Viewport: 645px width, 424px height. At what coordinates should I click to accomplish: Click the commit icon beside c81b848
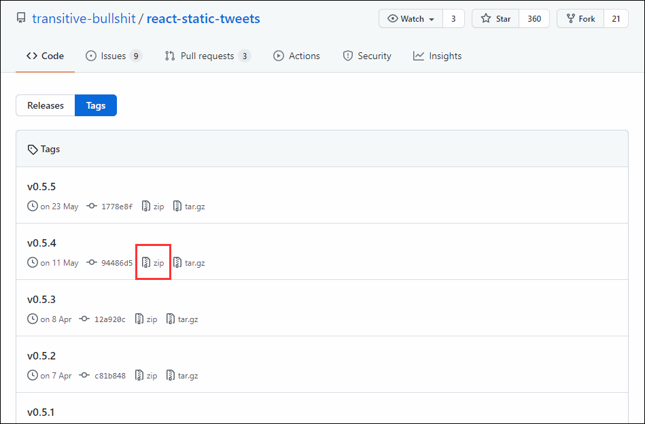(85, 375)
